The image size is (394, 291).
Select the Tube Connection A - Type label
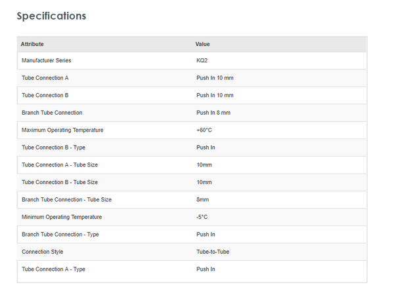53,269
